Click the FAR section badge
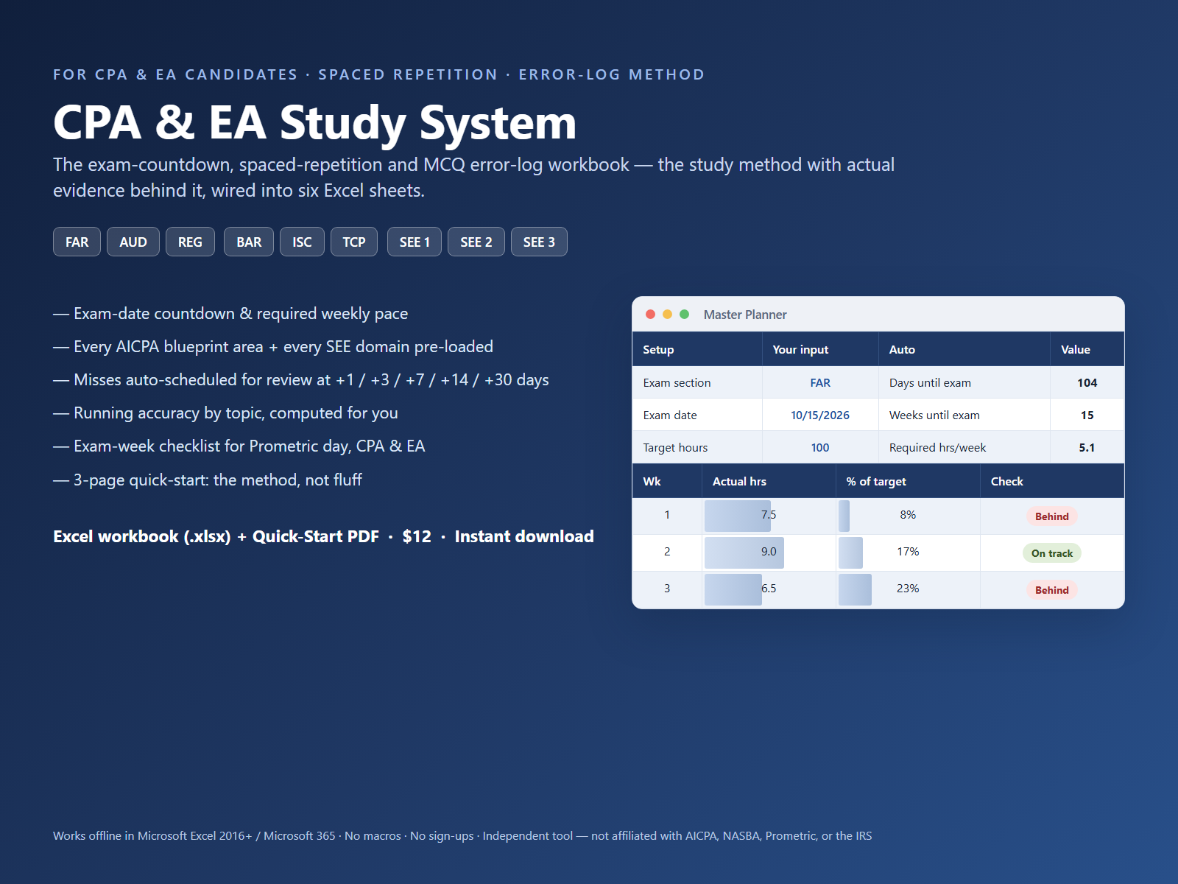Screen dimensions: 1178x884 pyautogui.click(x=77, y=242)
